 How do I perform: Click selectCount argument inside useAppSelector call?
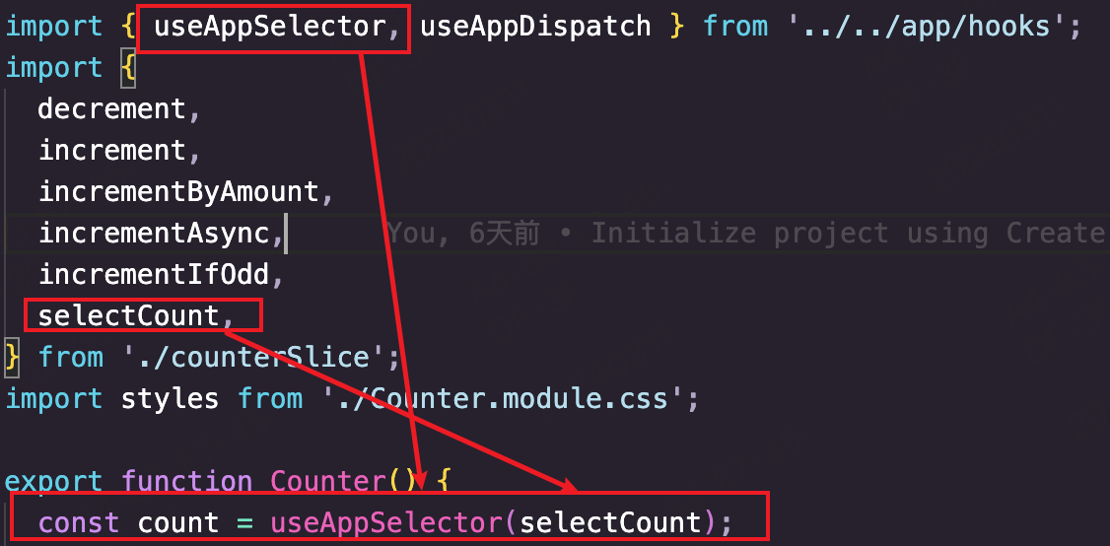tap(609, 522)
